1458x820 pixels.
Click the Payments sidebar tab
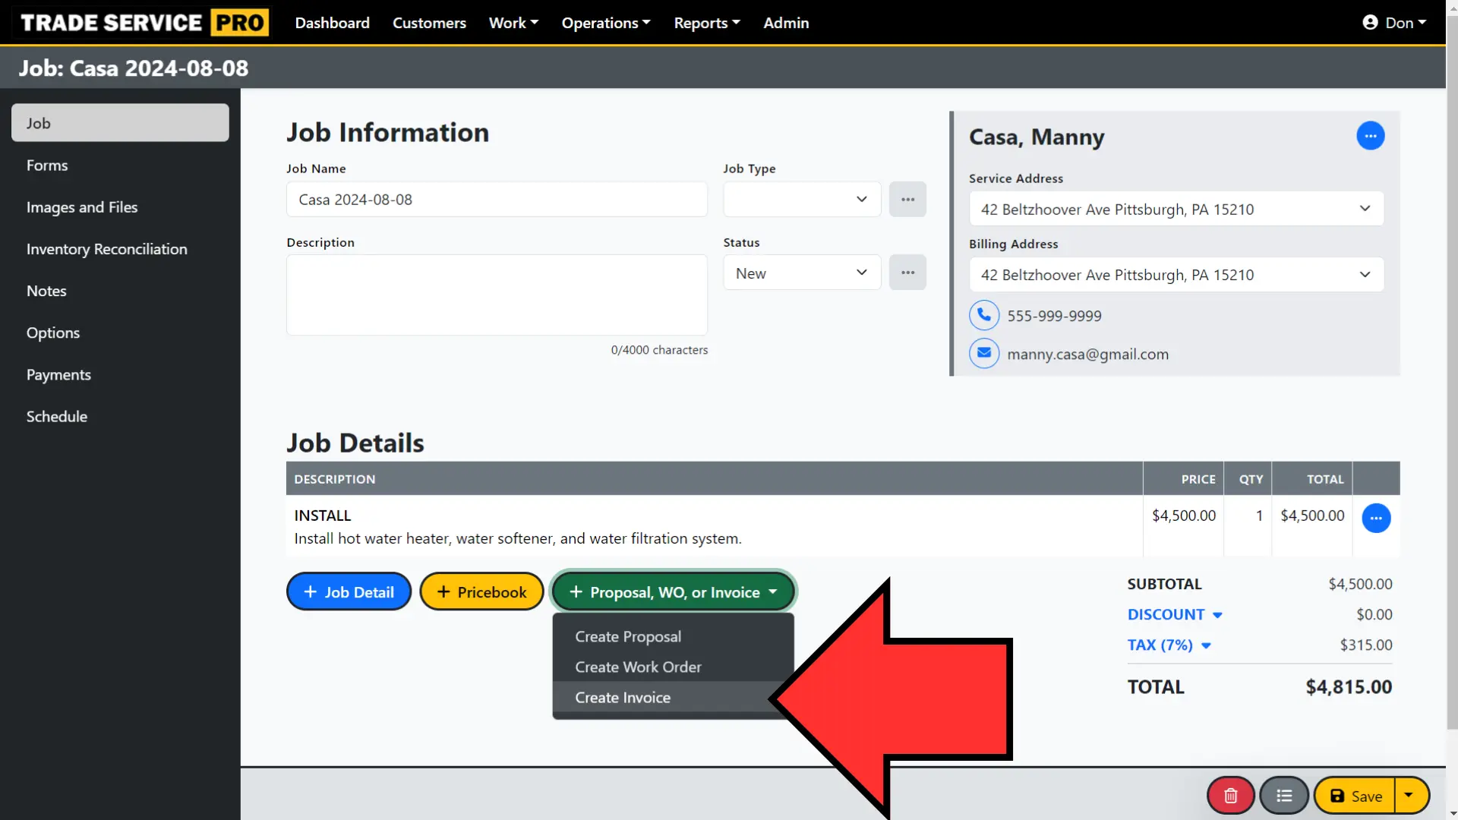click(59, 374)
